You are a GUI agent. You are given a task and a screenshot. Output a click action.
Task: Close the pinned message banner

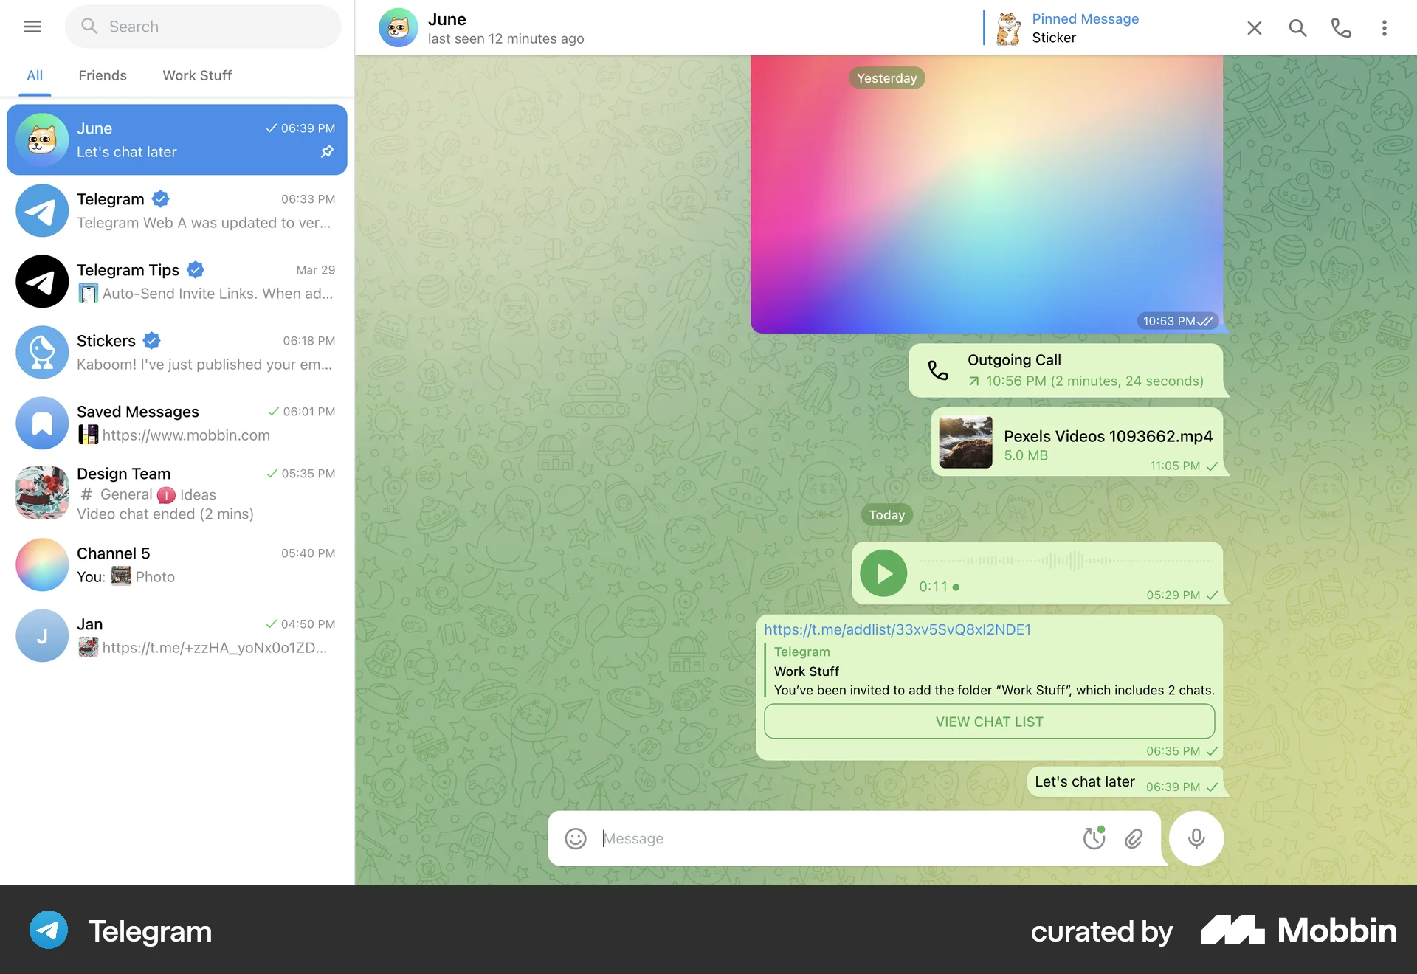[1254, 28]
